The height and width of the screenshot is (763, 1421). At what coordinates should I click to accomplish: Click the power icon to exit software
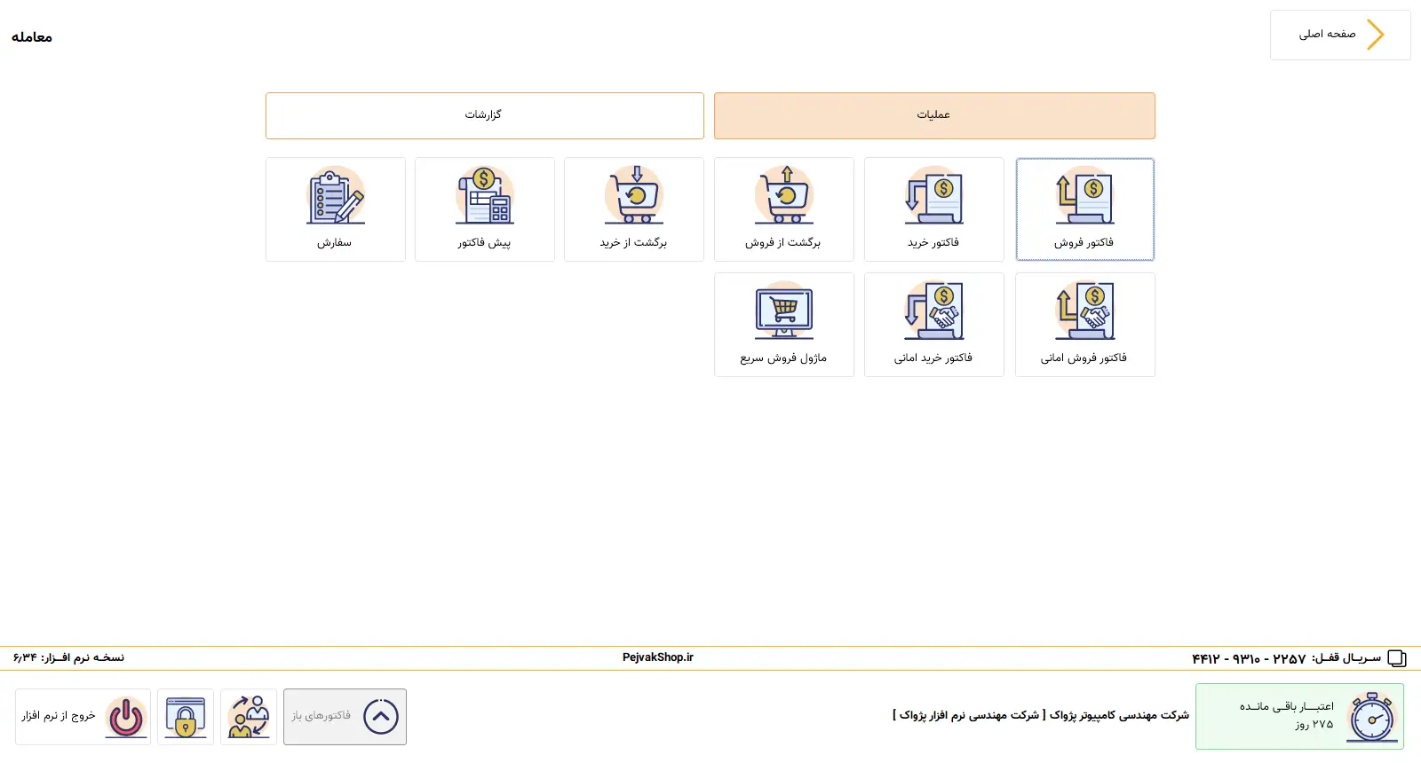click(126, 717)
